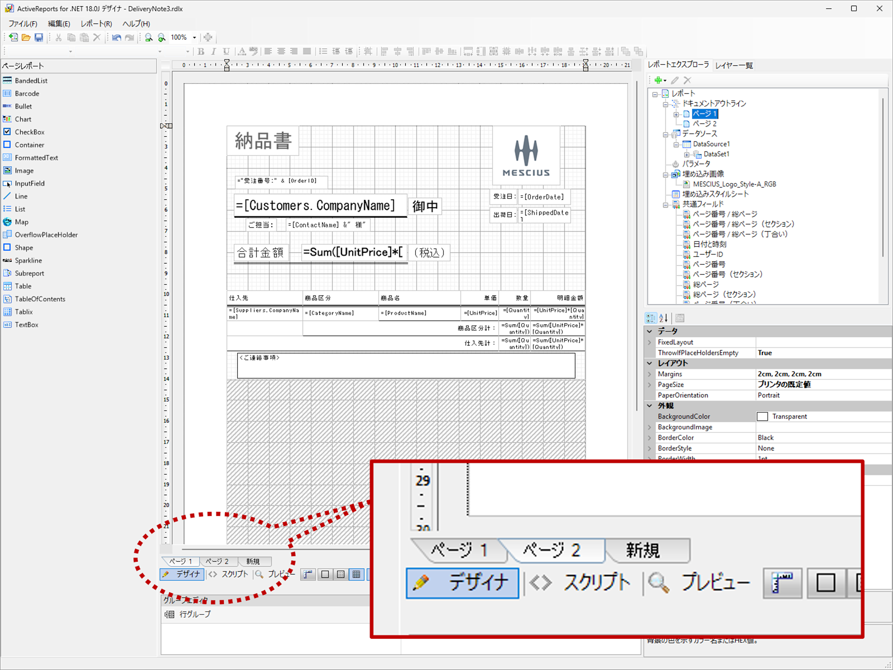This screenshot has width=893, height=670.
Task: Collapse the データソース tree node
Action: 665,134
